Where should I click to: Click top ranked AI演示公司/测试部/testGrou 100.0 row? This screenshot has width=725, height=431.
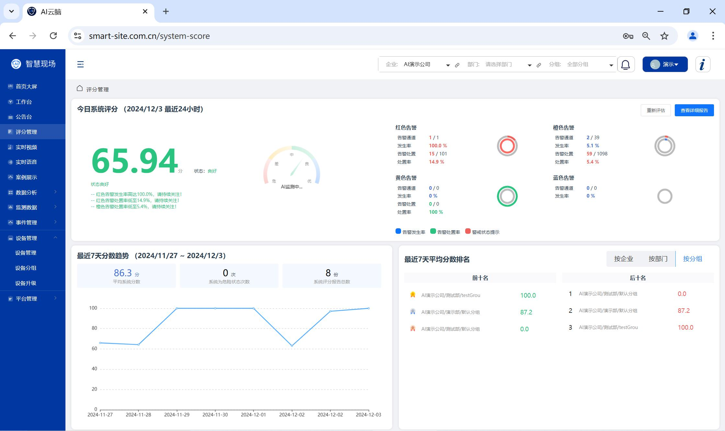(x=480, y=295)
